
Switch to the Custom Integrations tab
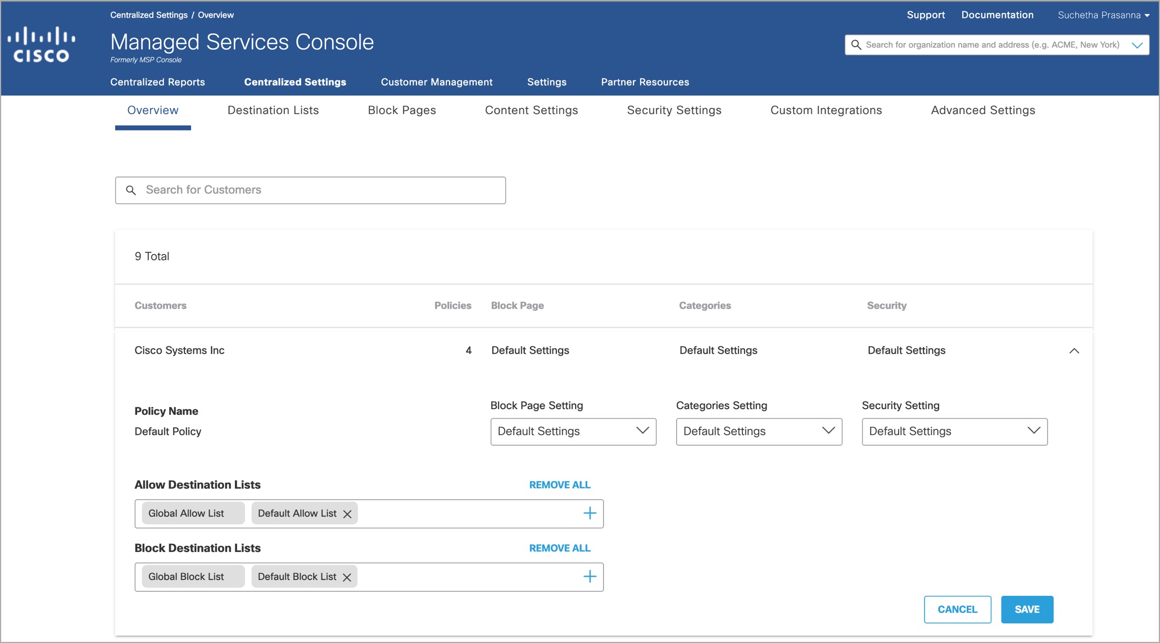[826, 110]
